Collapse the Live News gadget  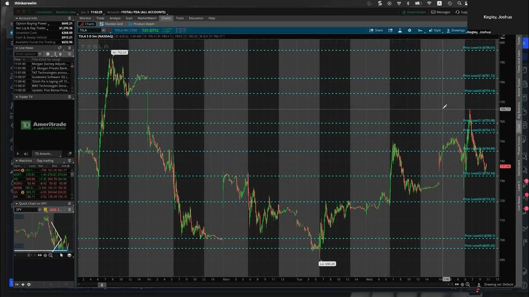pyautogui.click(x=17, y=48)
